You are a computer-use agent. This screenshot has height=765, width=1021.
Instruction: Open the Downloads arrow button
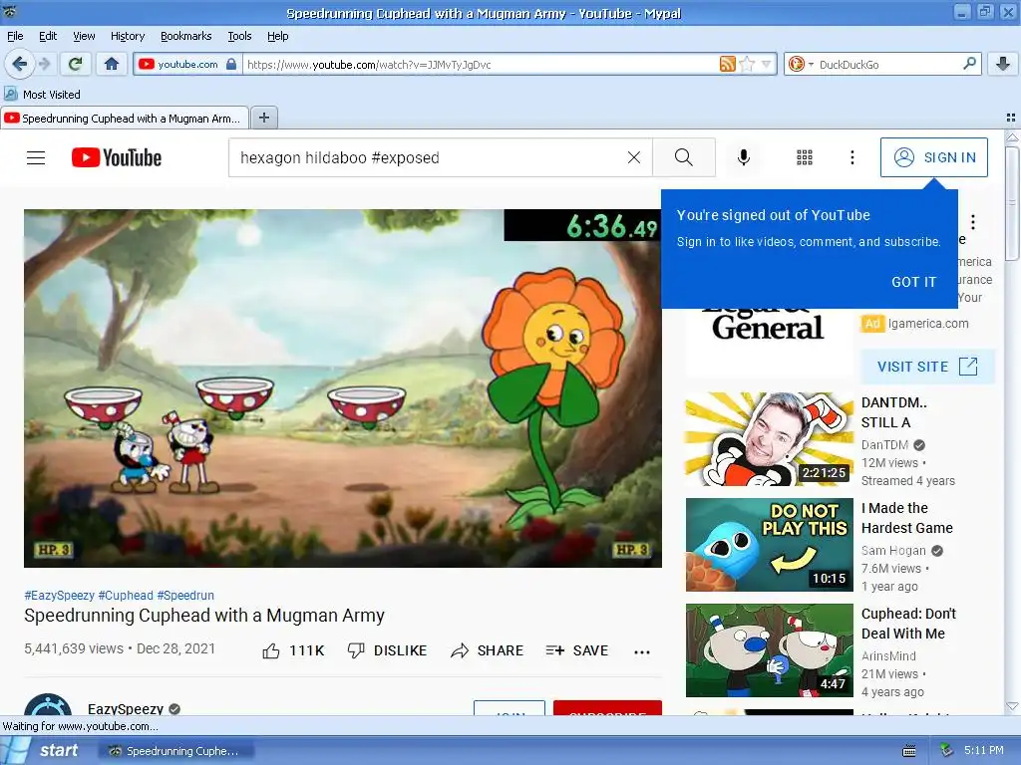pyautogui.click(x=1003, y=64)
